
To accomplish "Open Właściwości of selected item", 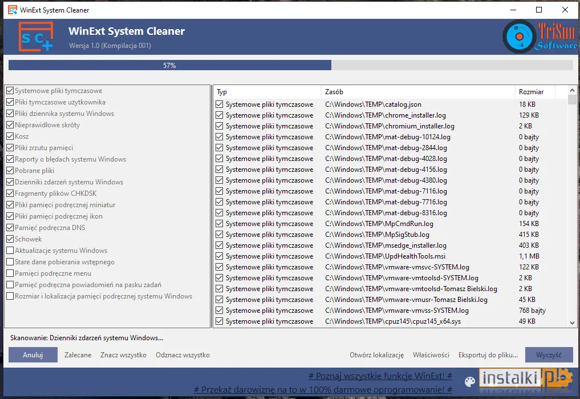I will [431, 355].
